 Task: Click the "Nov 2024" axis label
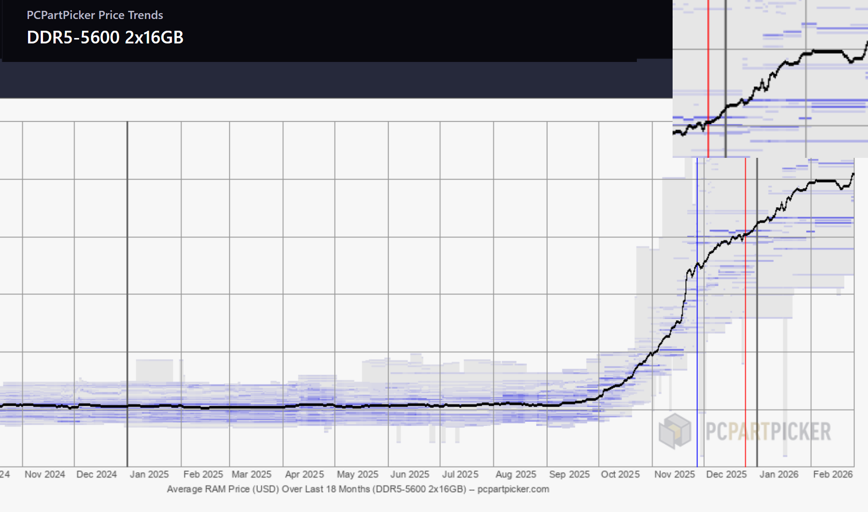tap(45, 474)
